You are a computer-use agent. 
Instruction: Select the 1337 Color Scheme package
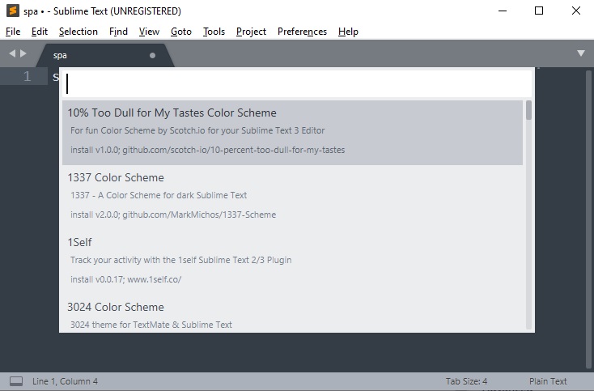click(292, 197)
